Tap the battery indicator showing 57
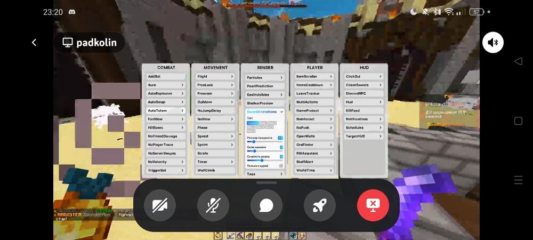 476,12
